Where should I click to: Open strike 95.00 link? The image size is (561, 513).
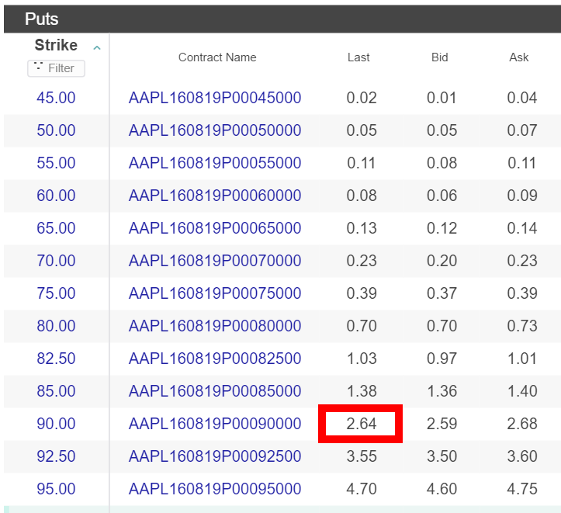(56, 489)
